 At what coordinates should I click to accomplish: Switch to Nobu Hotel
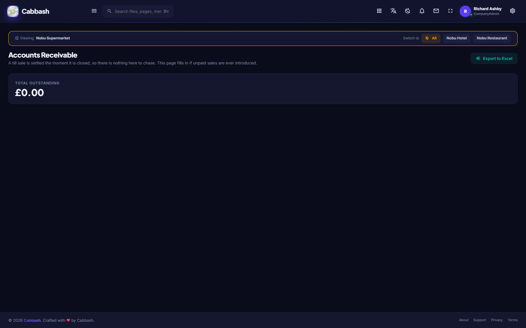457,38
